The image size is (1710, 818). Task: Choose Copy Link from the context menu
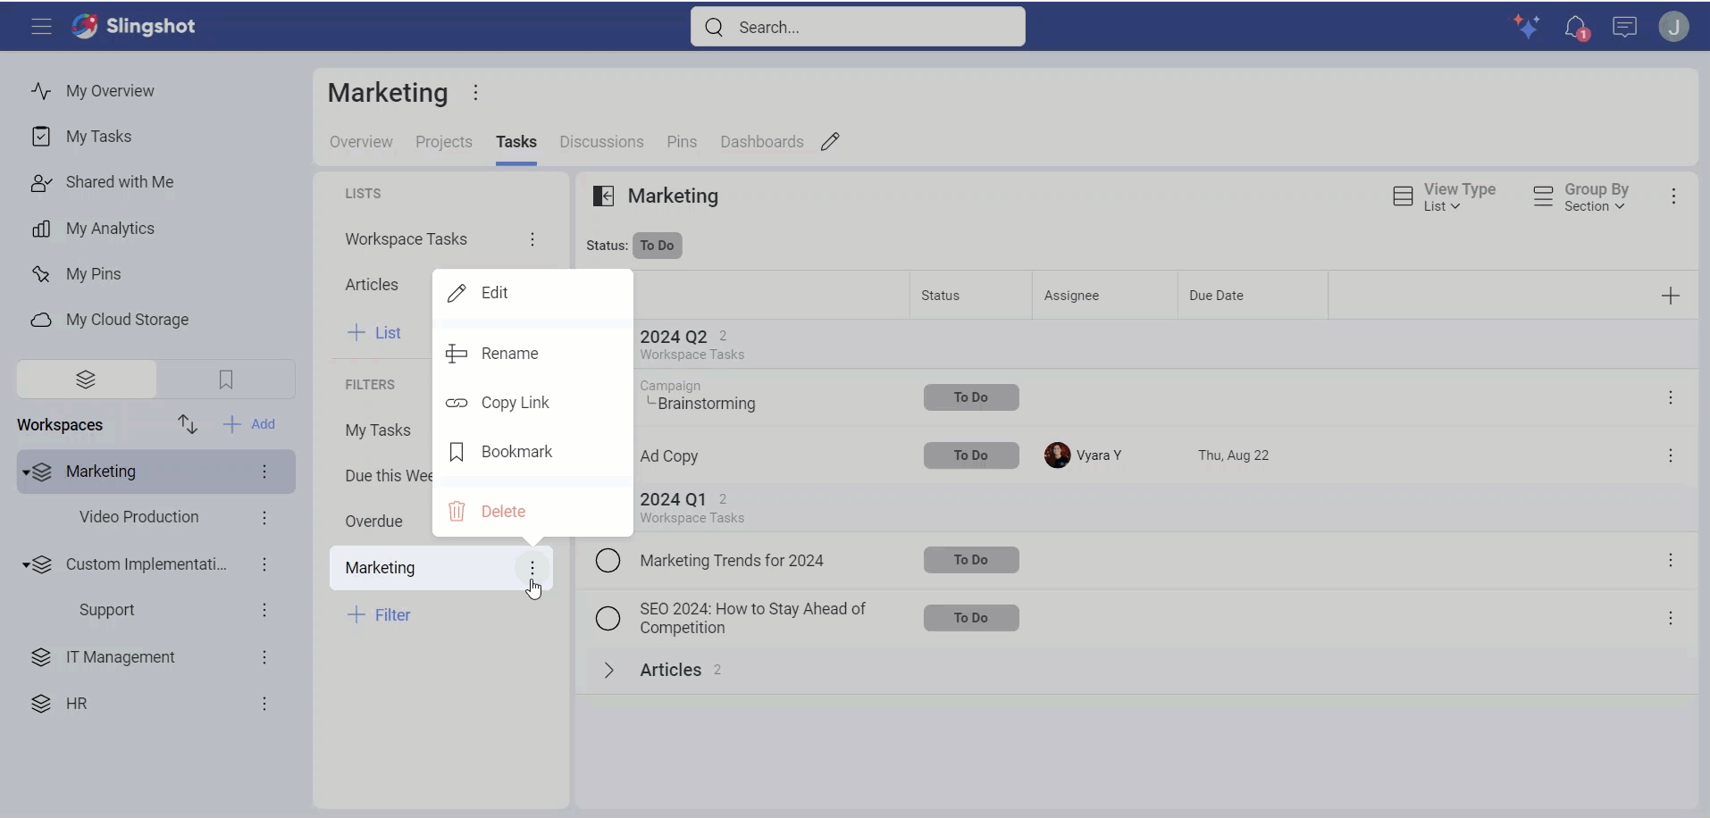tap(532, 403)
